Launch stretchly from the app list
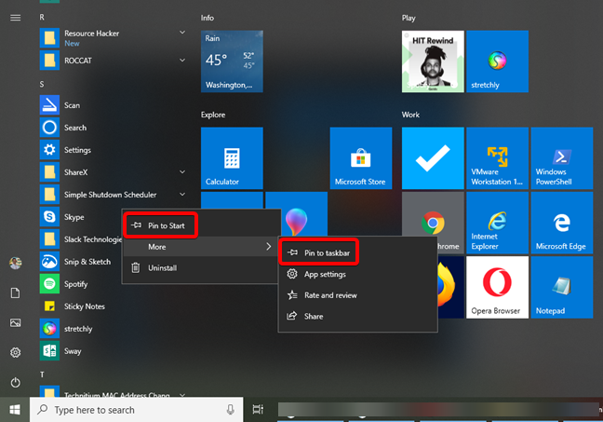603x422 pixels. (49, 329)
